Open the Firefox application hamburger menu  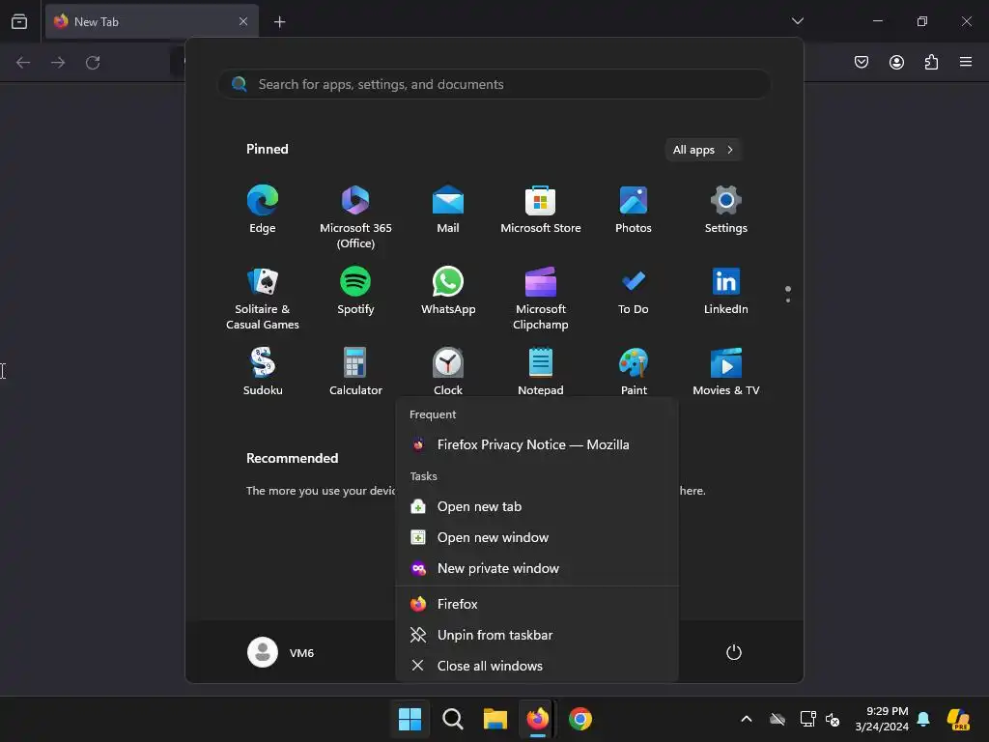(966, 62)
